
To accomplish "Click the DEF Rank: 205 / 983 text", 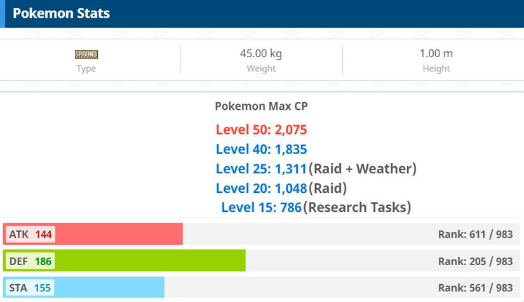I will coord(475,261).
